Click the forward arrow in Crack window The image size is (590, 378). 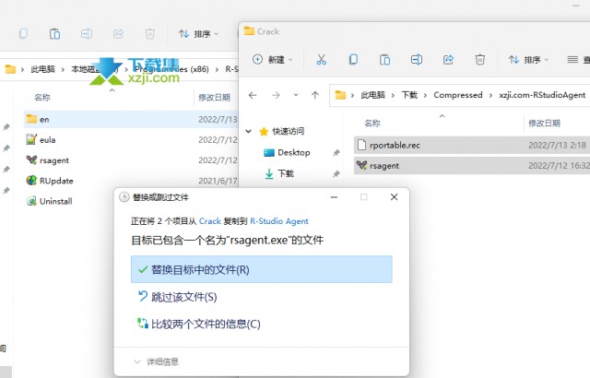(x=276, y=95)
